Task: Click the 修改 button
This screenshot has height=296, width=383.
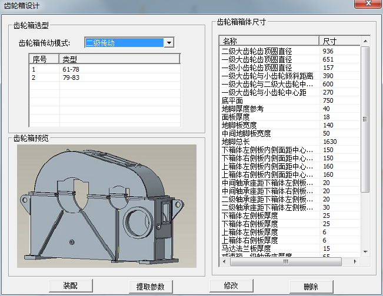Action: point(231,285)
